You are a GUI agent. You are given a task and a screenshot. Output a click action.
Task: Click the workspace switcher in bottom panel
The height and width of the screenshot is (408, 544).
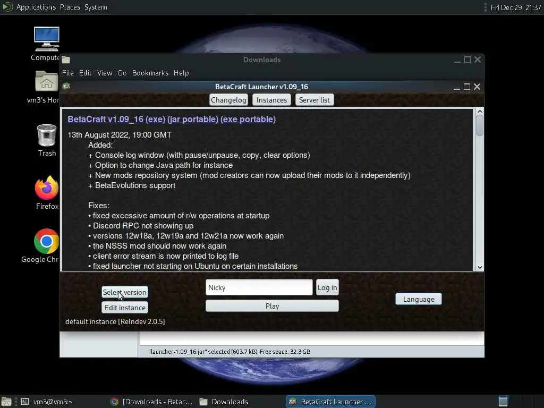click(x=503, y=402)
